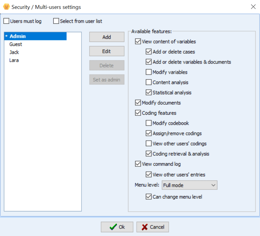Viewport: 260px width, 236px height.
Task: Uncheck View content of variables
Action: click(x=138, y=41)
